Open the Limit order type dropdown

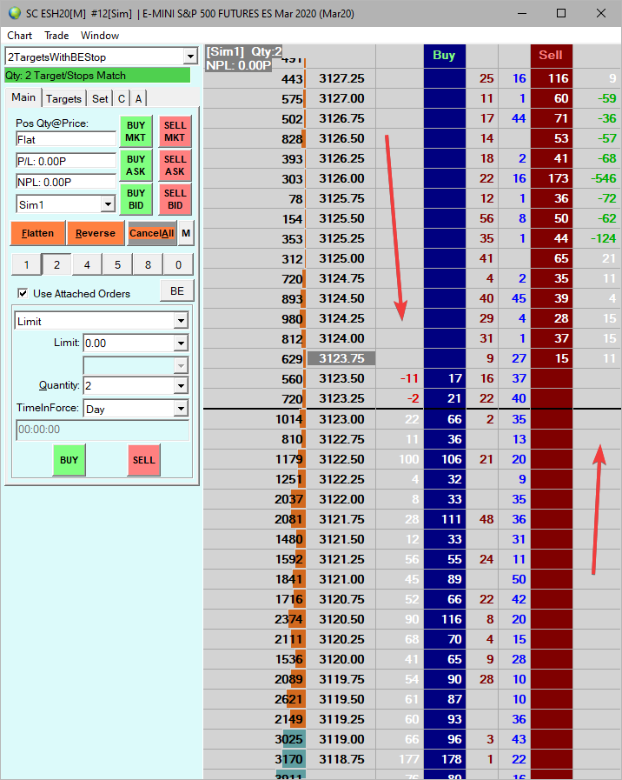click(x=181, y=322)
